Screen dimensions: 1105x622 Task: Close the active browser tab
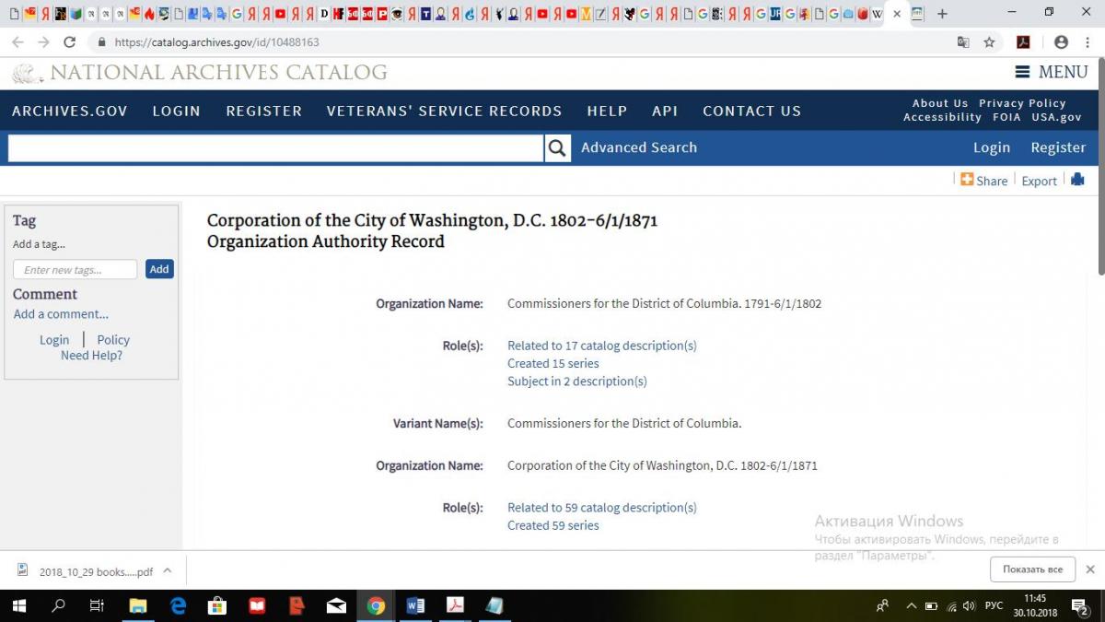897,14
